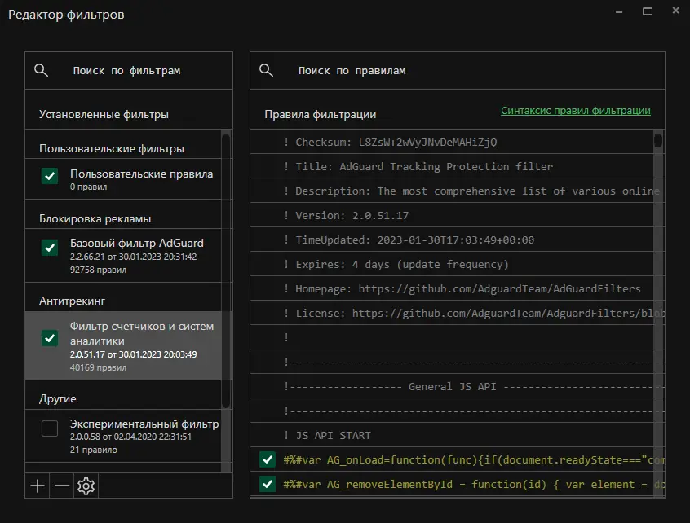Maximize the Редактор фильтров window

[648, 11]
